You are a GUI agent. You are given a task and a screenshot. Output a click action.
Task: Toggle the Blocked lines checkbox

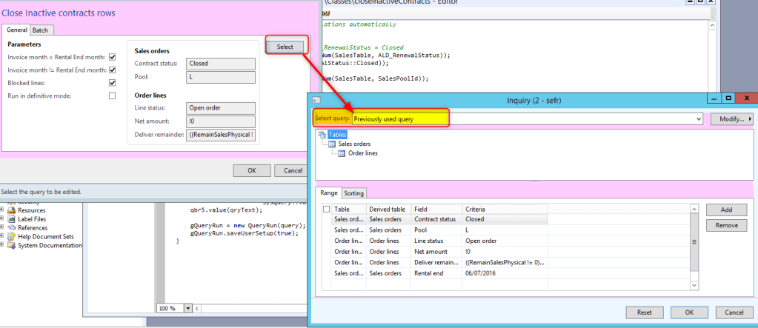coord(113,83)
